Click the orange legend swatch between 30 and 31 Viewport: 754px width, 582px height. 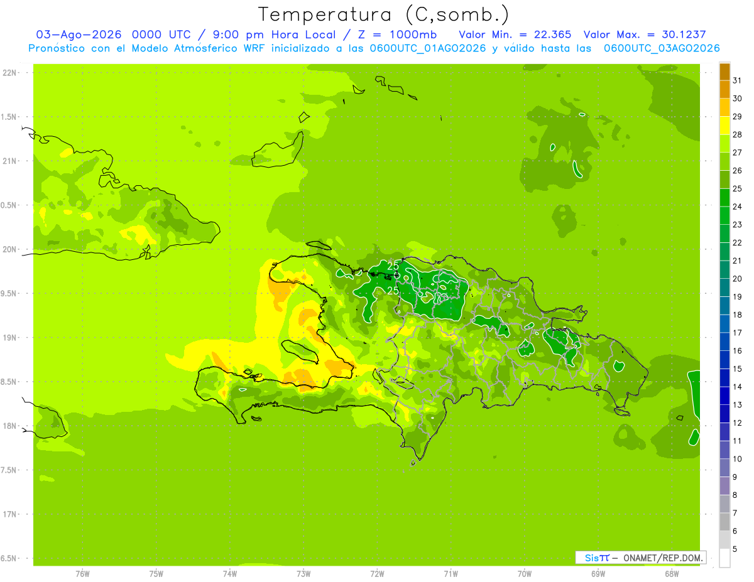(x=724, y=90)
